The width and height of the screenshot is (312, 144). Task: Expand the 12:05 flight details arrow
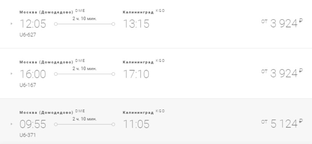click(x=11, y=24)
